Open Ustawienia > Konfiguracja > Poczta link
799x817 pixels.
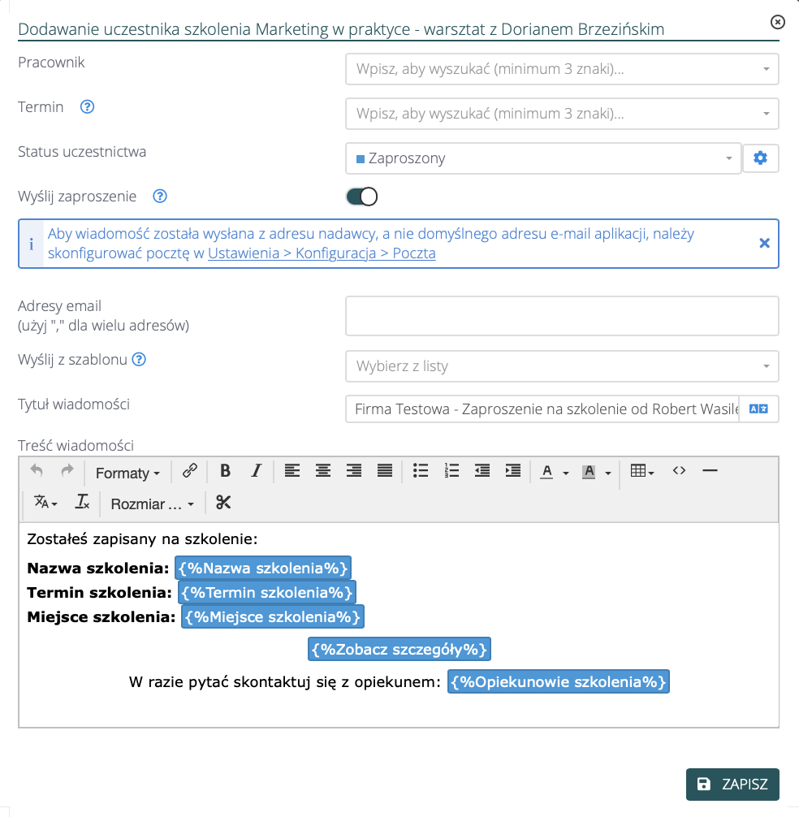[x=322, y=253]
